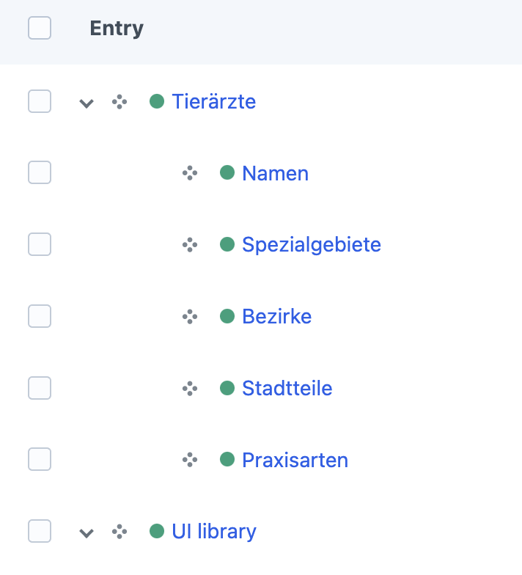Click the move handle icon beside Praxisarten
Viewport: 522px width, 575px height.
(190, 459)
